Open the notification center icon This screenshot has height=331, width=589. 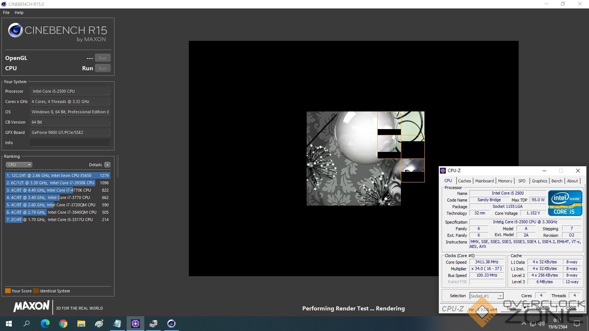577,324
